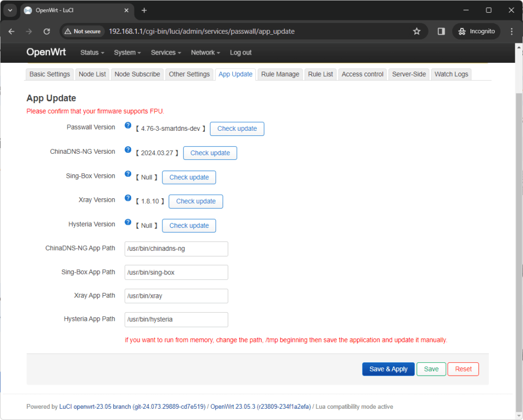
Task: Open the Server-Side tab
Action: pyautogui.click(x=409, y=75)
